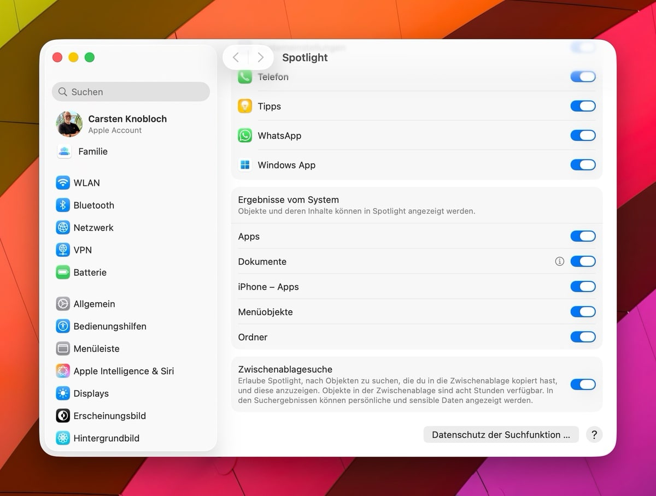The width and height of the screenshot is (656, 496).
Task: Toggle Zwischenablagesuche switch off
Action: [583, 385]
